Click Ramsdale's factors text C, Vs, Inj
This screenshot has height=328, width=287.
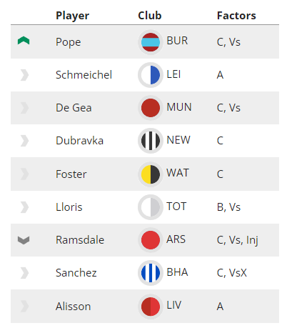coord(237,240)
